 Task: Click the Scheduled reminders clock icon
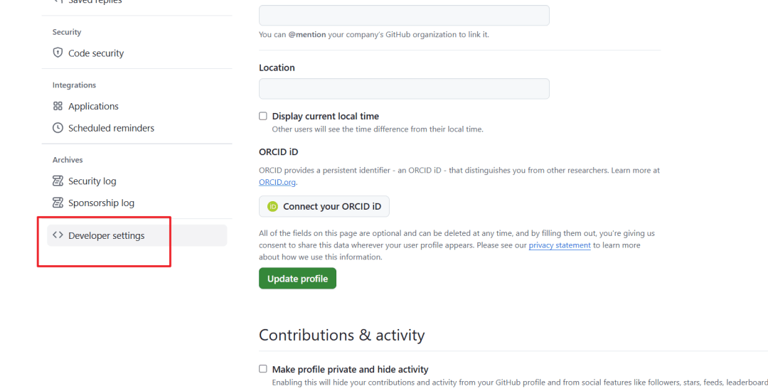tap(58, 128)
